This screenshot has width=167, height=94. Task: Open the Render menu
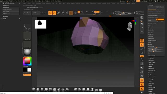(99, 3)
